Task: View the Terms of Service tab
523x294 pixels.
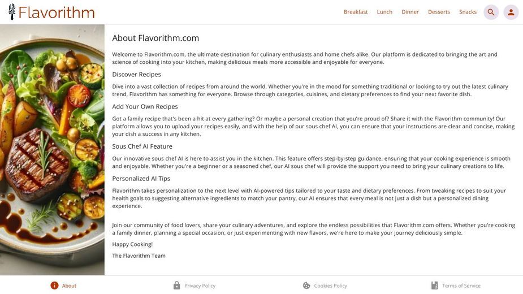Action: (x=456, y=286)
